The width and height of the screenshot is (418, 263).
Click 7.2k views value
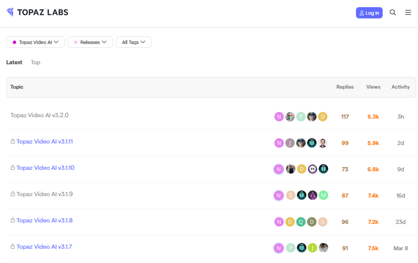click(373, 222)
